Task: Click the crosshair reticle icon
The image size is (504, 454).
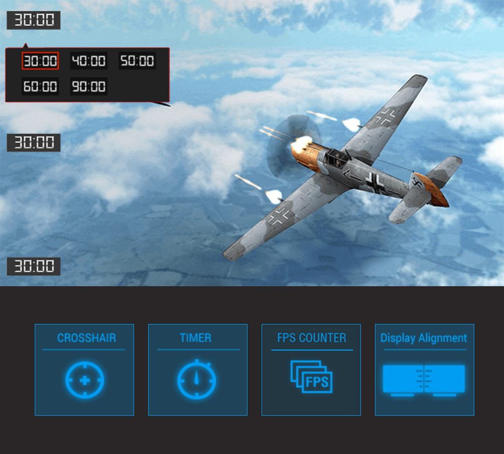Action: [85, 380]
